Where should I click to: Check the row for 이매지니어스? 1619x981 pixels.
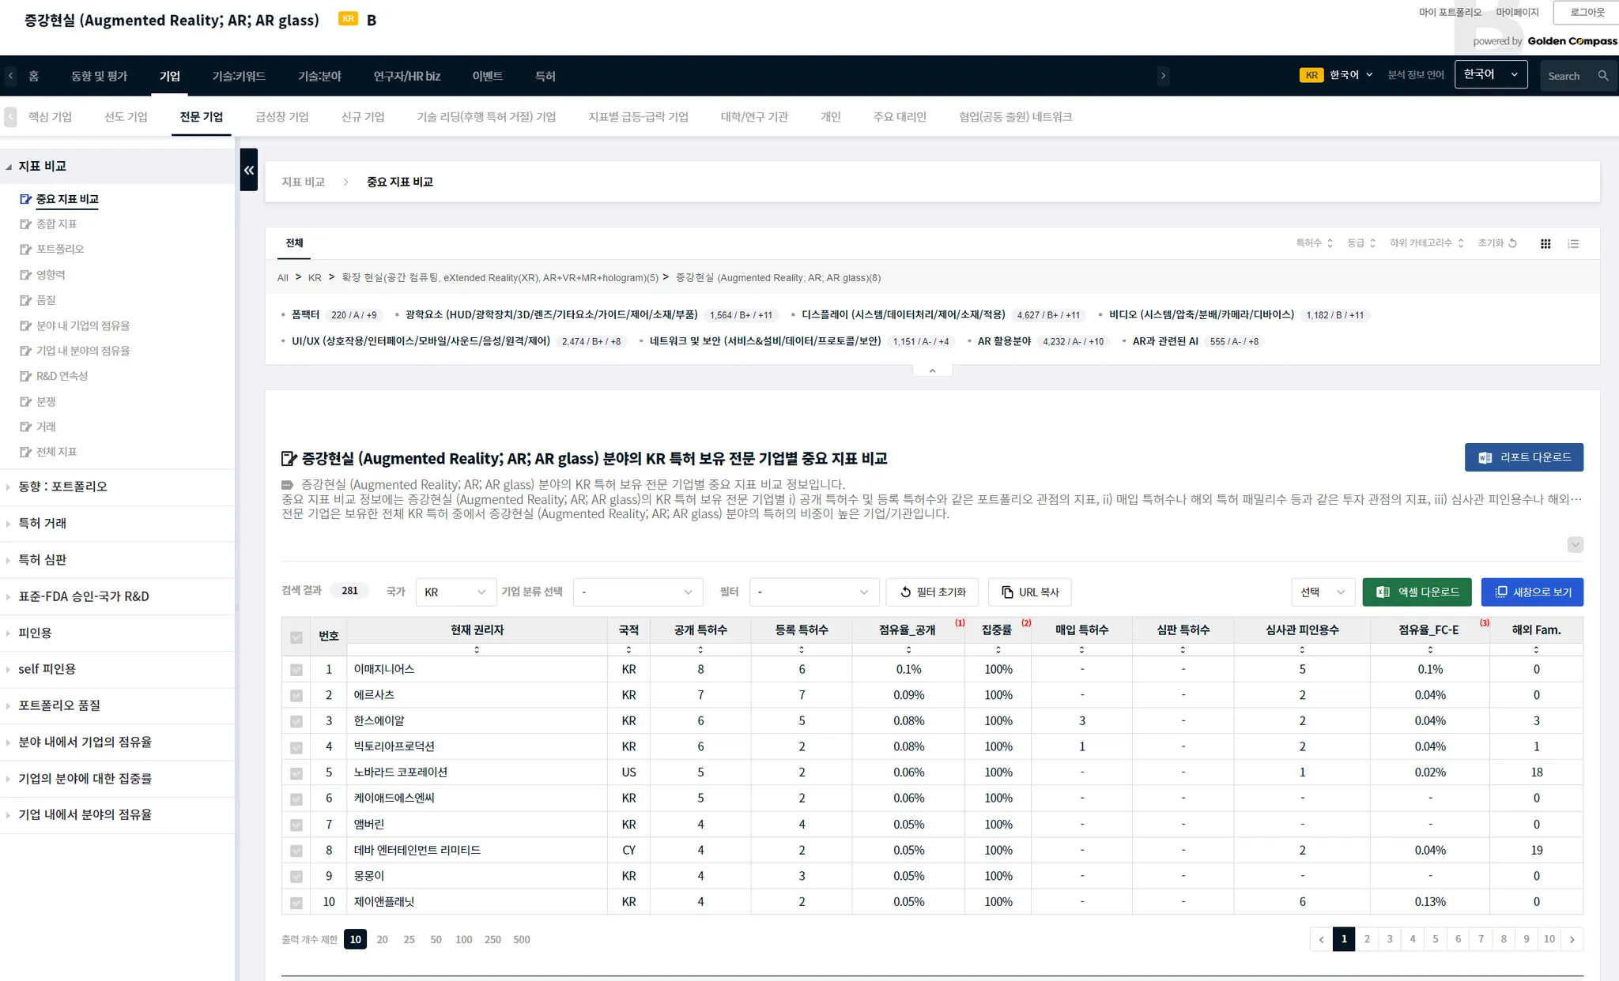(296, 670)
